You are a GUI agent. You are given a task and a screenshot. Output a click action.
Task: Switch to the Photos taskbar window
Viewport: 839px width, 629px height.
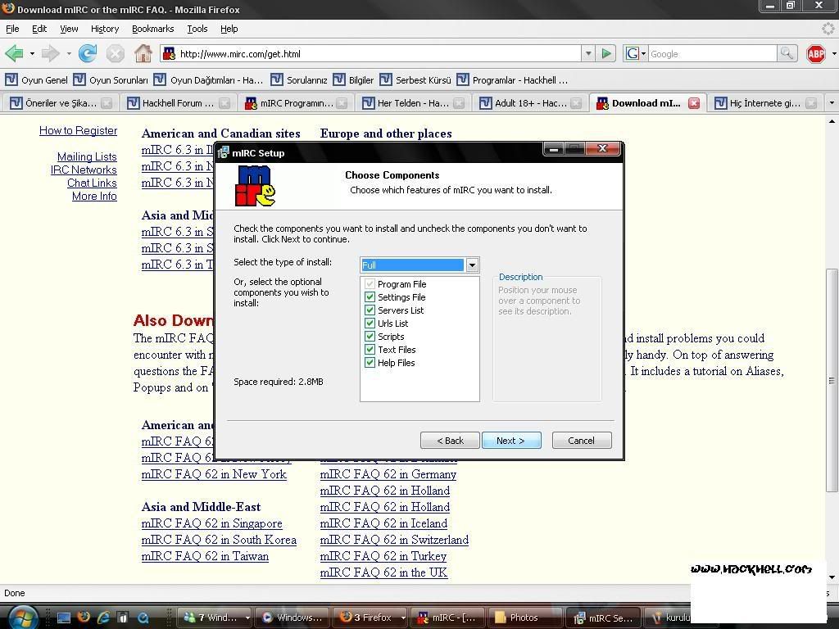pyautogui.click(x=524, y=618)
